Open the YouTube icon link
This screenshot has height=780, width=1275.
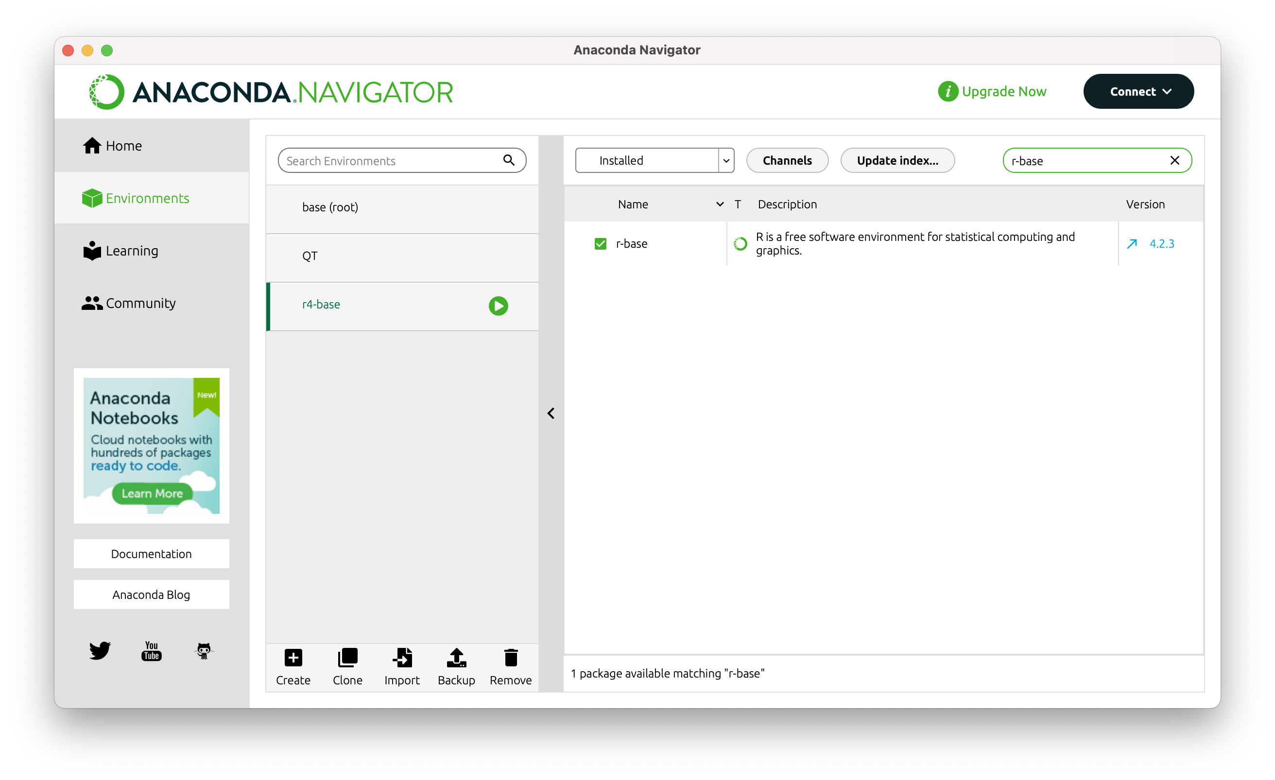pyautogui.click(x=151, y=651)
